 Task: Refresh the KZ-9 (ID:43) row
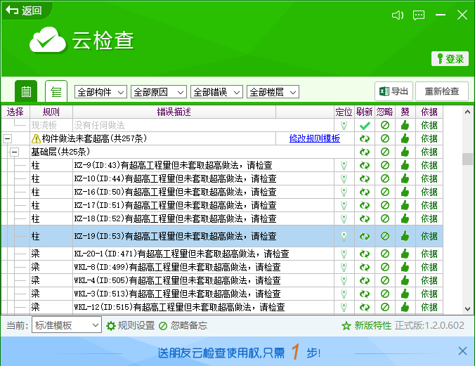pos(365,165)
